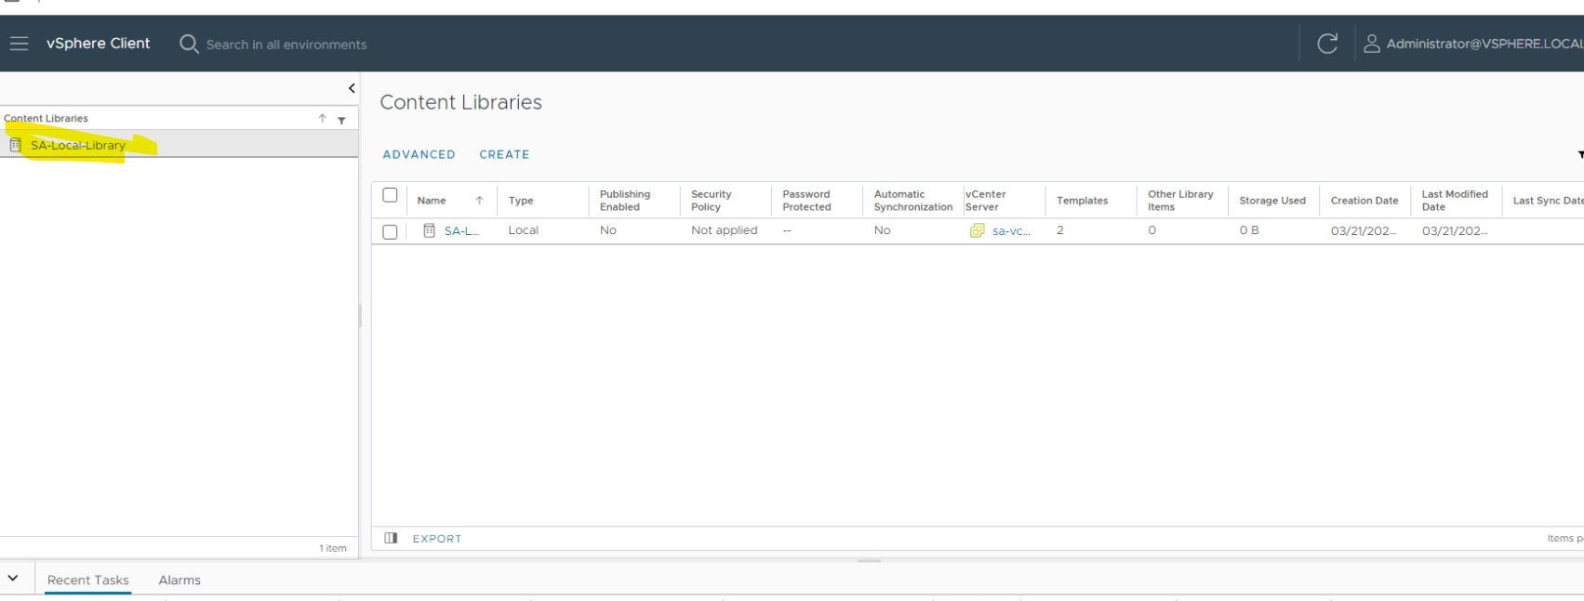Click the Publishing Enabled column header
1584x601 pixels.
[x=625, y=201]
